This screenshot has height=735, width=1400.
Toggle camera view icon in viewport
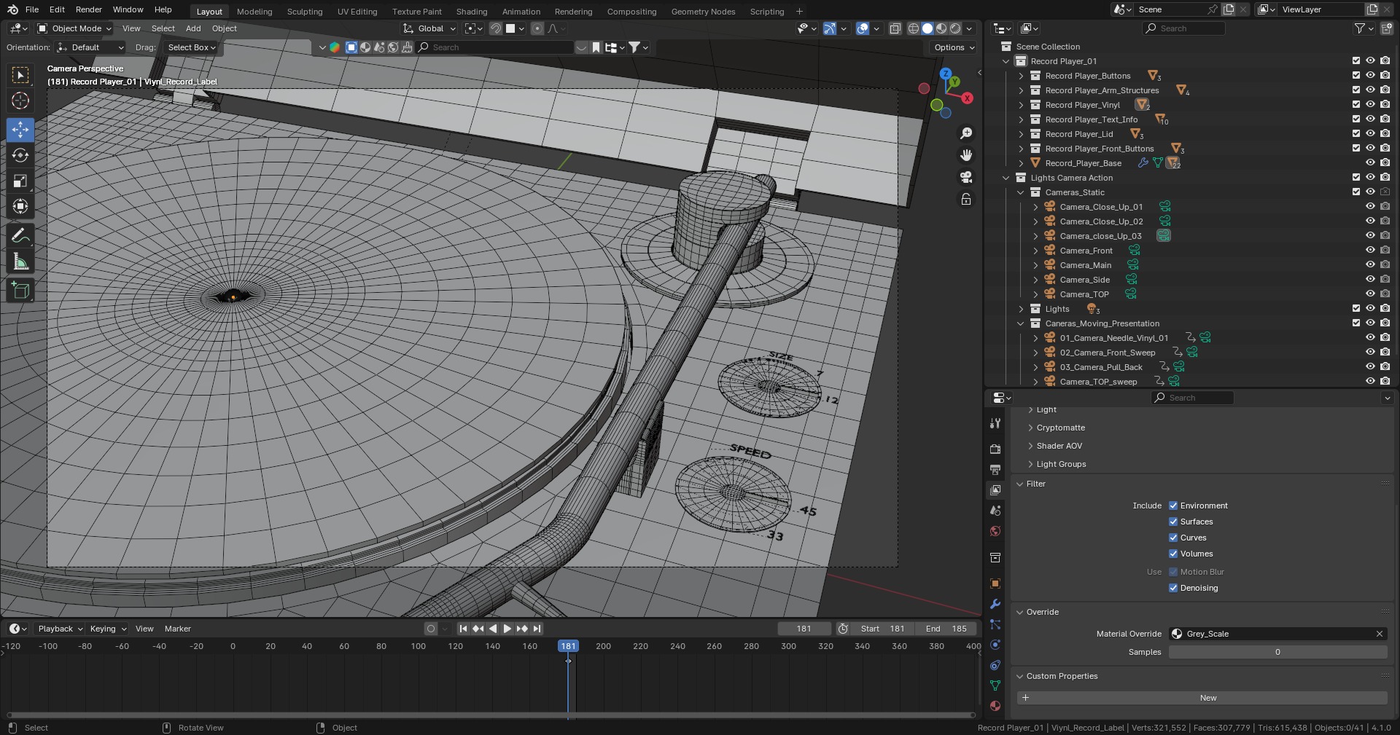pyautogui.click(x=966, y=177)
